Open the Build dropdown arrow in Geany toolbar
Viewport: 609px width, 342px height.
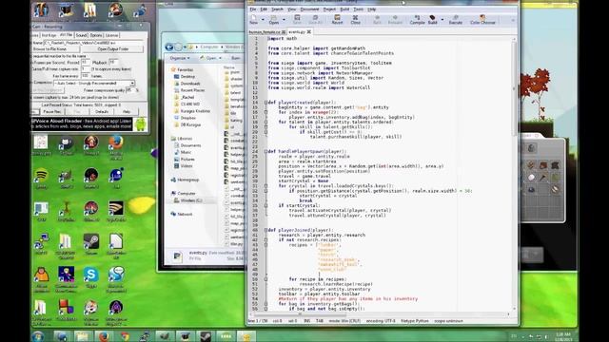[x=442, y=19]
